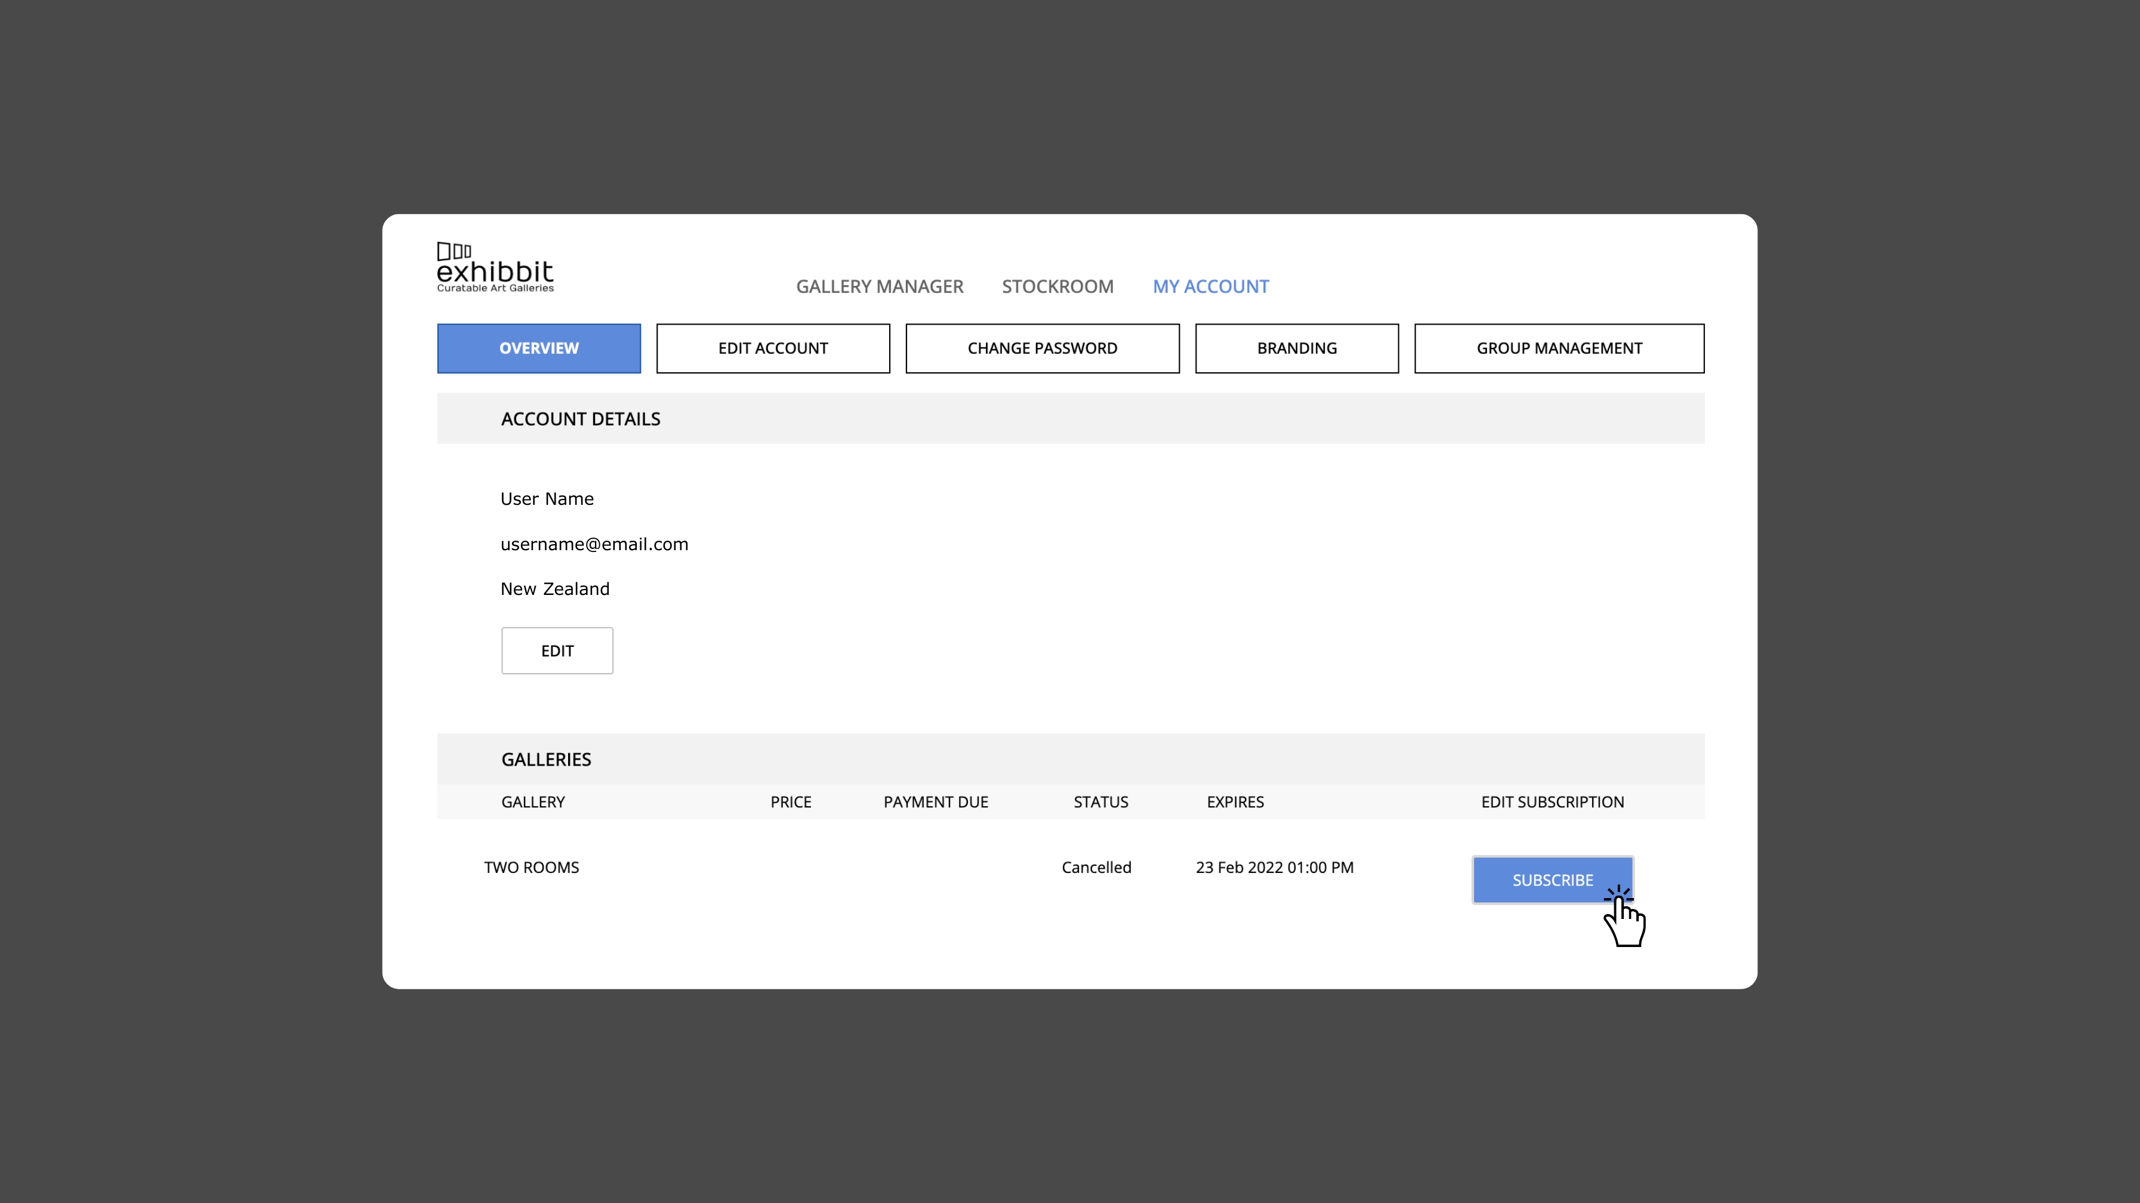Click the PRICE column header

coord(791,802)
